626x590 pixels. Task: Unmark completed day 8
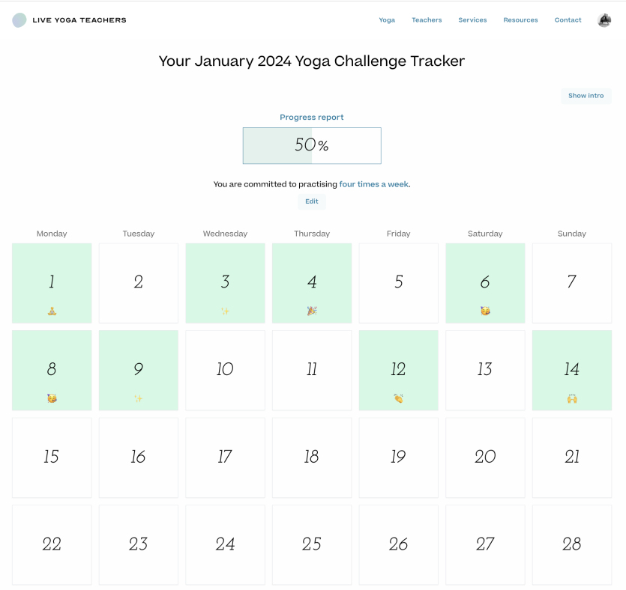pyautogui.click(x=52, y=371)
